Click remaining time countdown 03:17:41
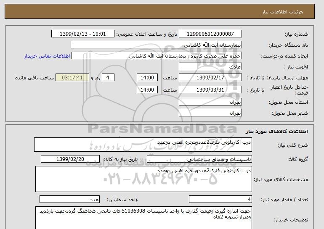324x229 pixels. click(72, 78)
